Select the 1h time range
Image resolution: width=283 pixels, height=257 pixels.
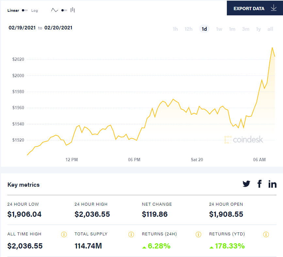click(x=175, y=29)
